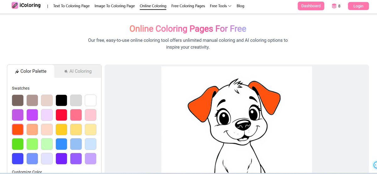This screenshot has height=174, width=377.
Task: Open Image To Coloring Page
Action: 115,6
